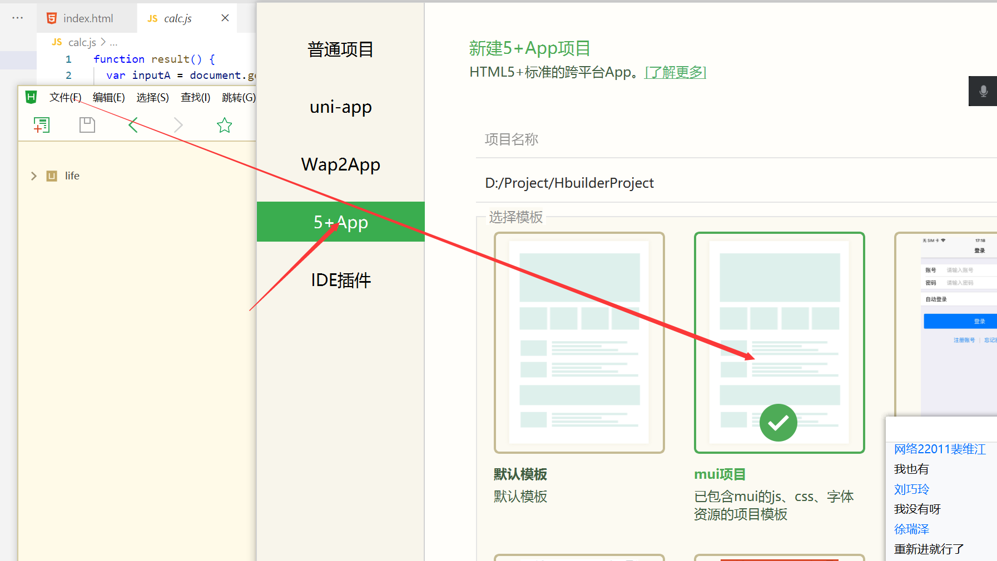Screen dimensions: 997x561
Task: Click the microphone icon at right edge
Action: pyautogui.click(x=983, y=91)
